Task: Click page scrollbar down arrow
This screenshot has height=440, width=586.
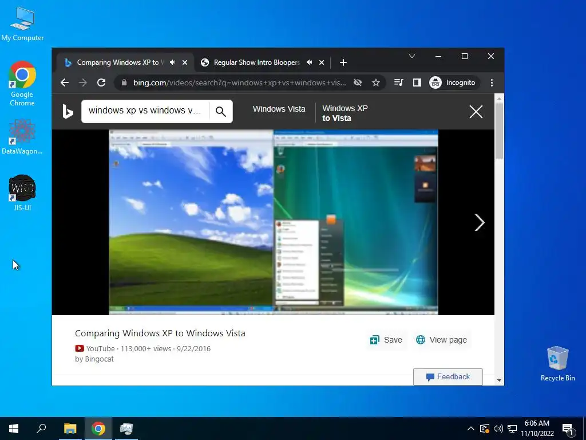Action: click(x=499, y=380)
